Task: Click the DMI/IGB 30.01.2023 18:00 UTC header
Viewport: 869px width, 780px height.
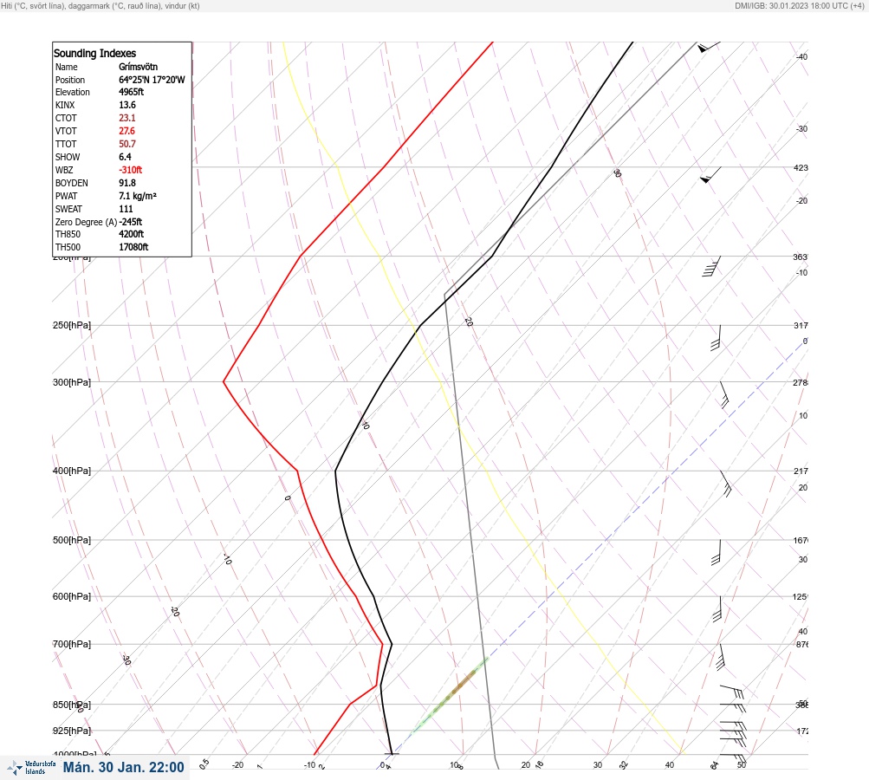Action: point(799,5)
